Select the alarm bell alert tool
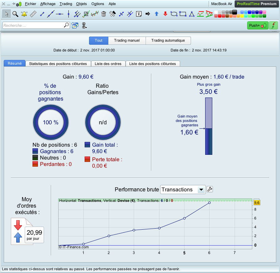The image size is (280, 273). [x=24, y=14]
